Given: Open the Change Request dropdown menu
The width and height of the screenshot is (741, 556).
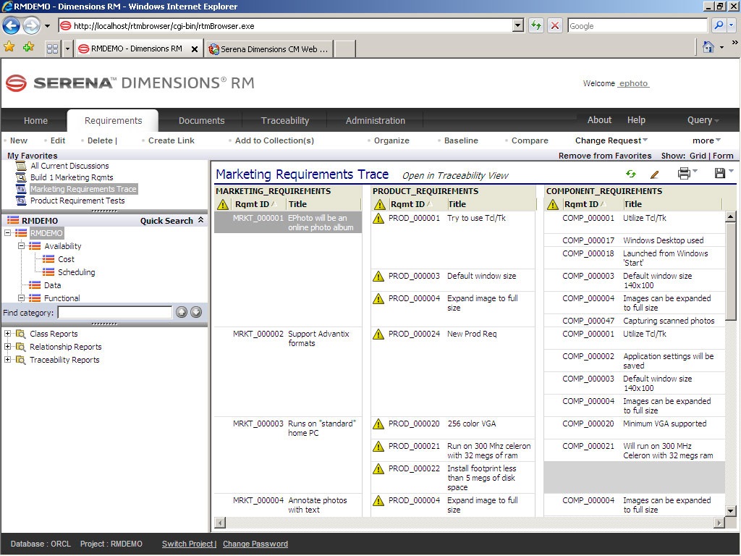Looking at the screenshot, I should click(x=611, y=140).
